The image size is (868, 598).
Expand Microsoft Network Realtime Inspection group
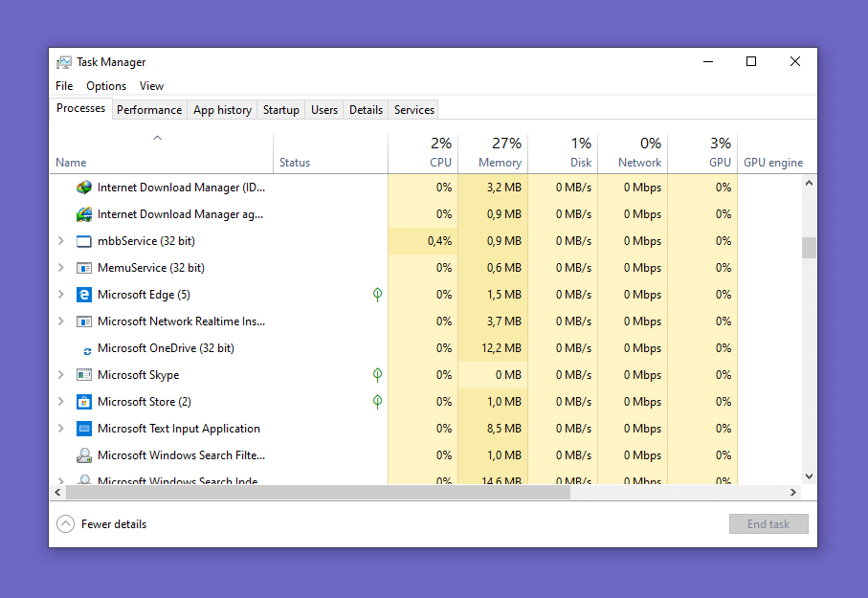click(61, 321)
